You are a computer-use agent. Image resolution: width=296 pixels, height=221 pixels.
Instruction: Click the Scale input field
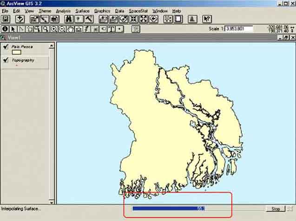point(239,29)
